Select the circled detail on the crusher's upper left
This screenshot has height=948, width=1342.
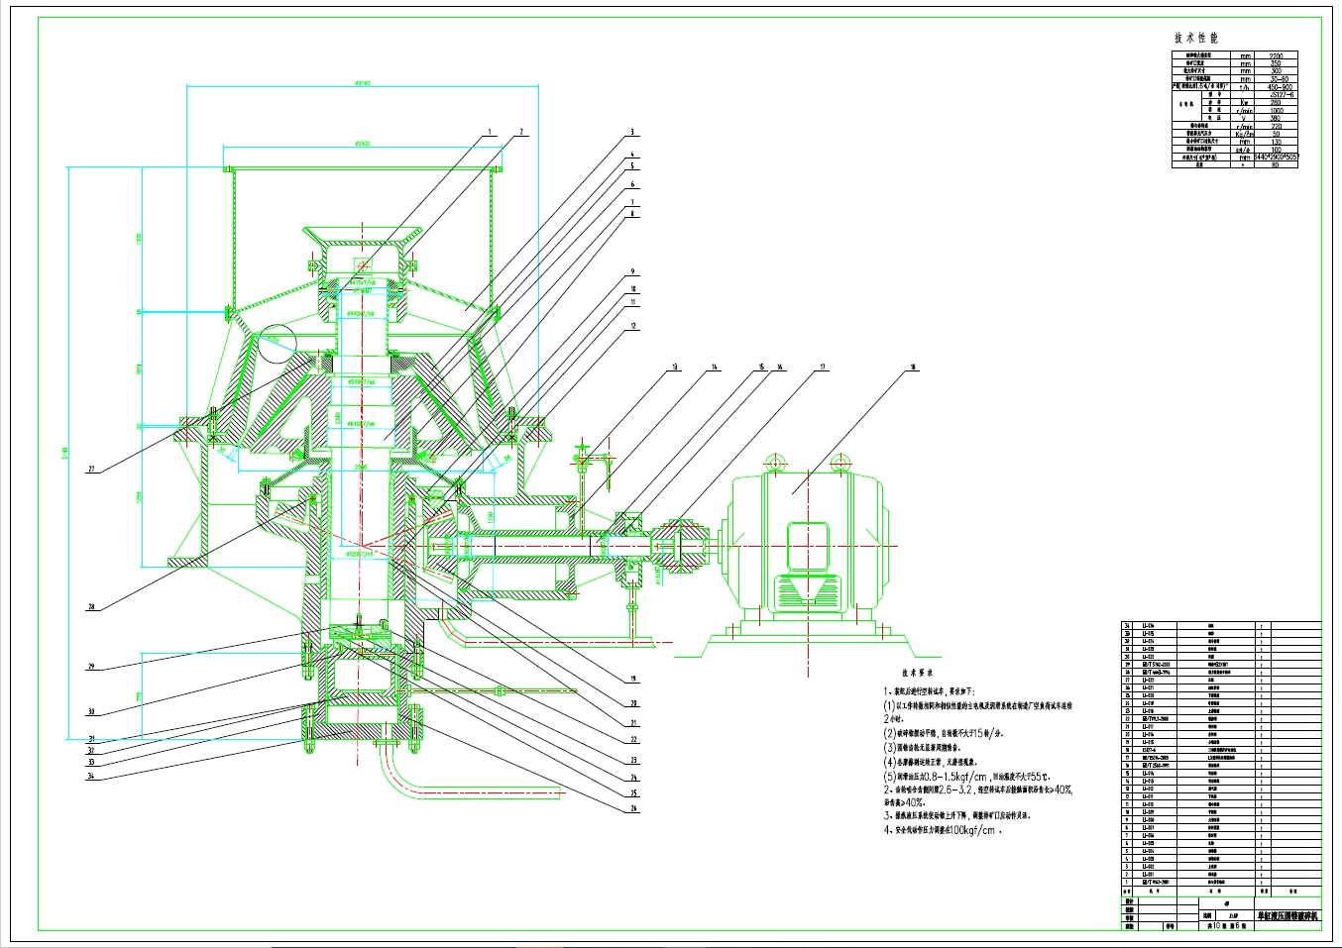[279, 342]
